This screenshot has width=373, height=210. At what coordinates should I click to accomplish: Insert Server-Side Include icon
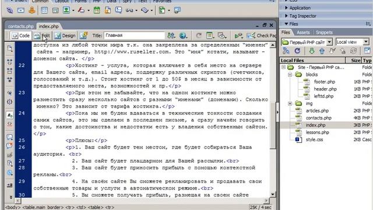107,10
